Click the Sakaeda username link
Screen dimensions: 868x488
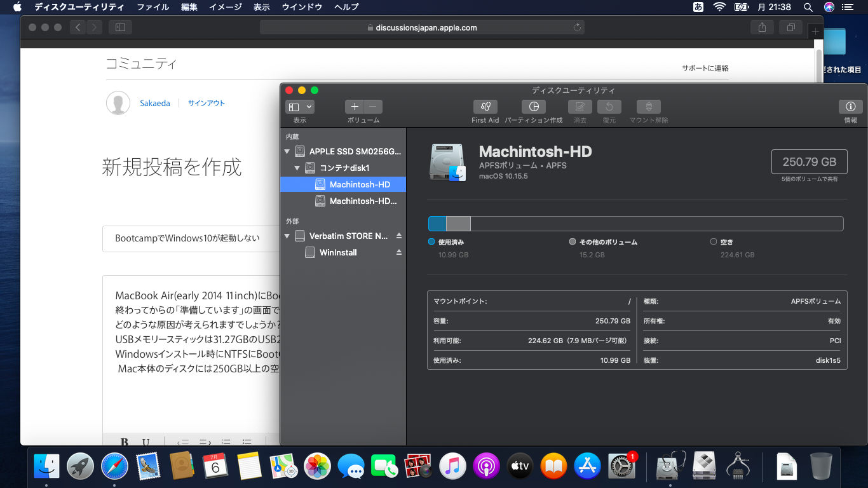[x=155, y=103]
